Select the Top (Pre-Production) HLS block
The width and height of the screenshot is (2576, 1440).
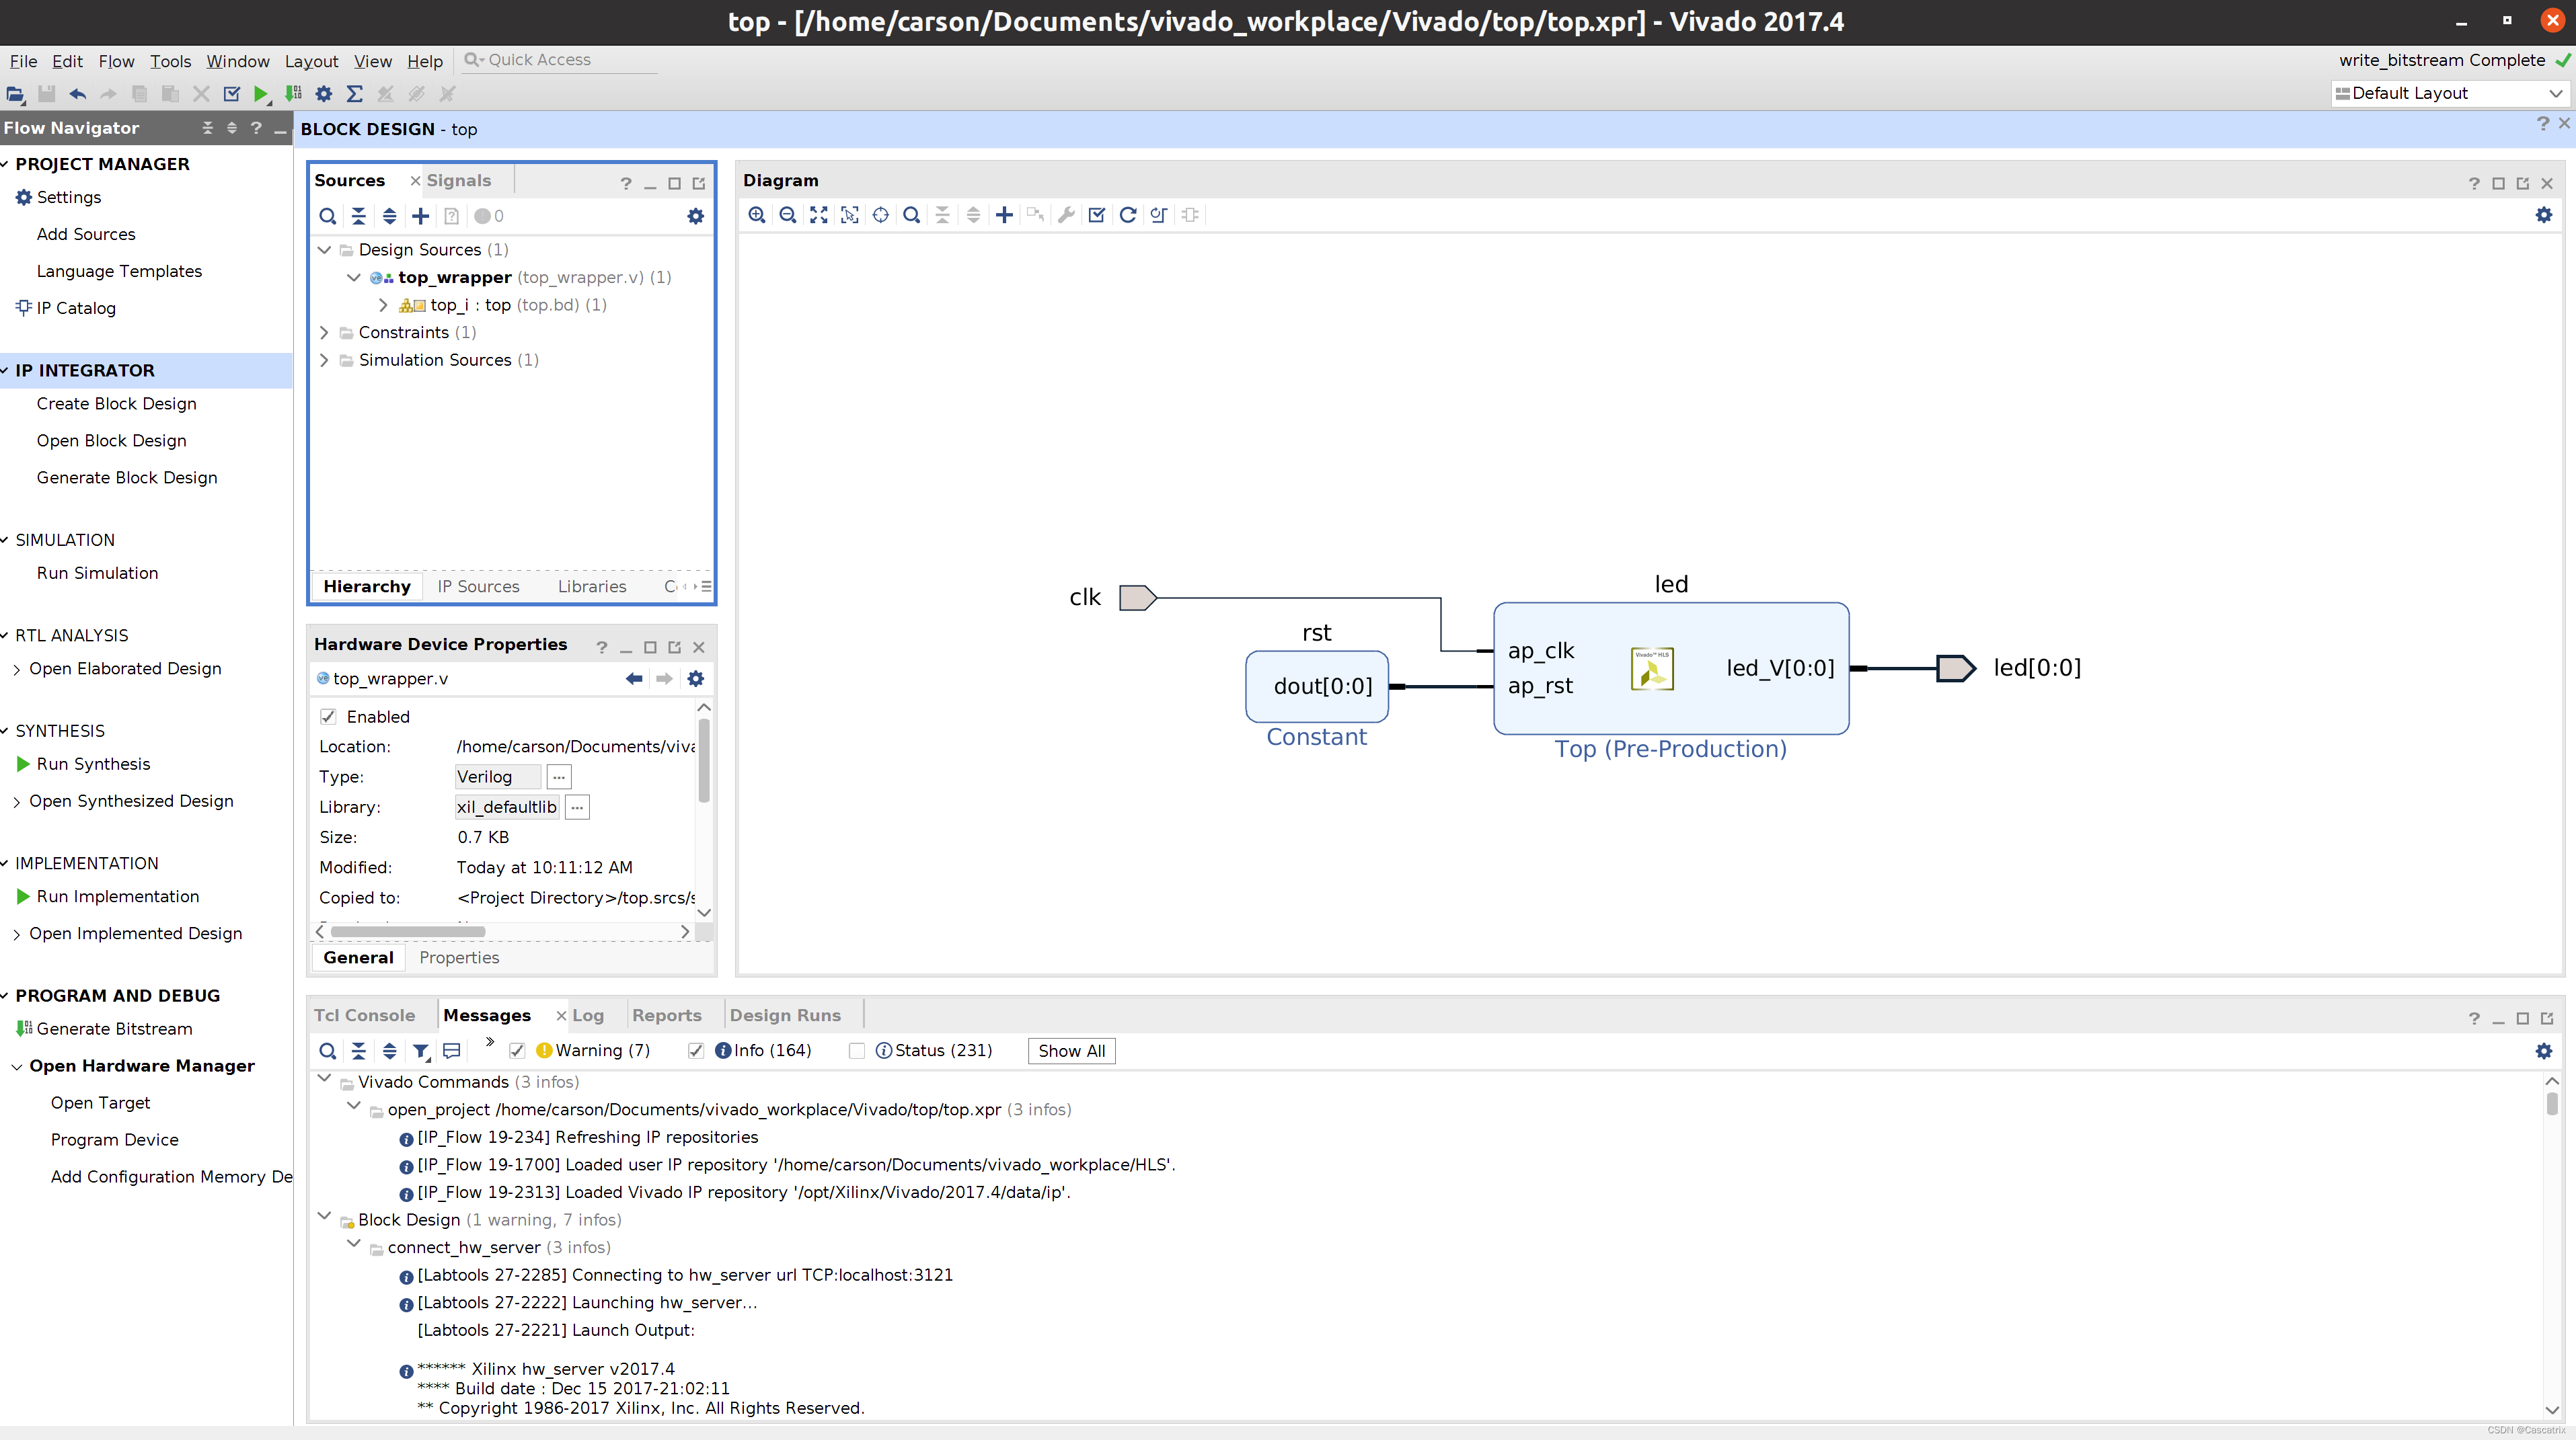coord(1671,668)
